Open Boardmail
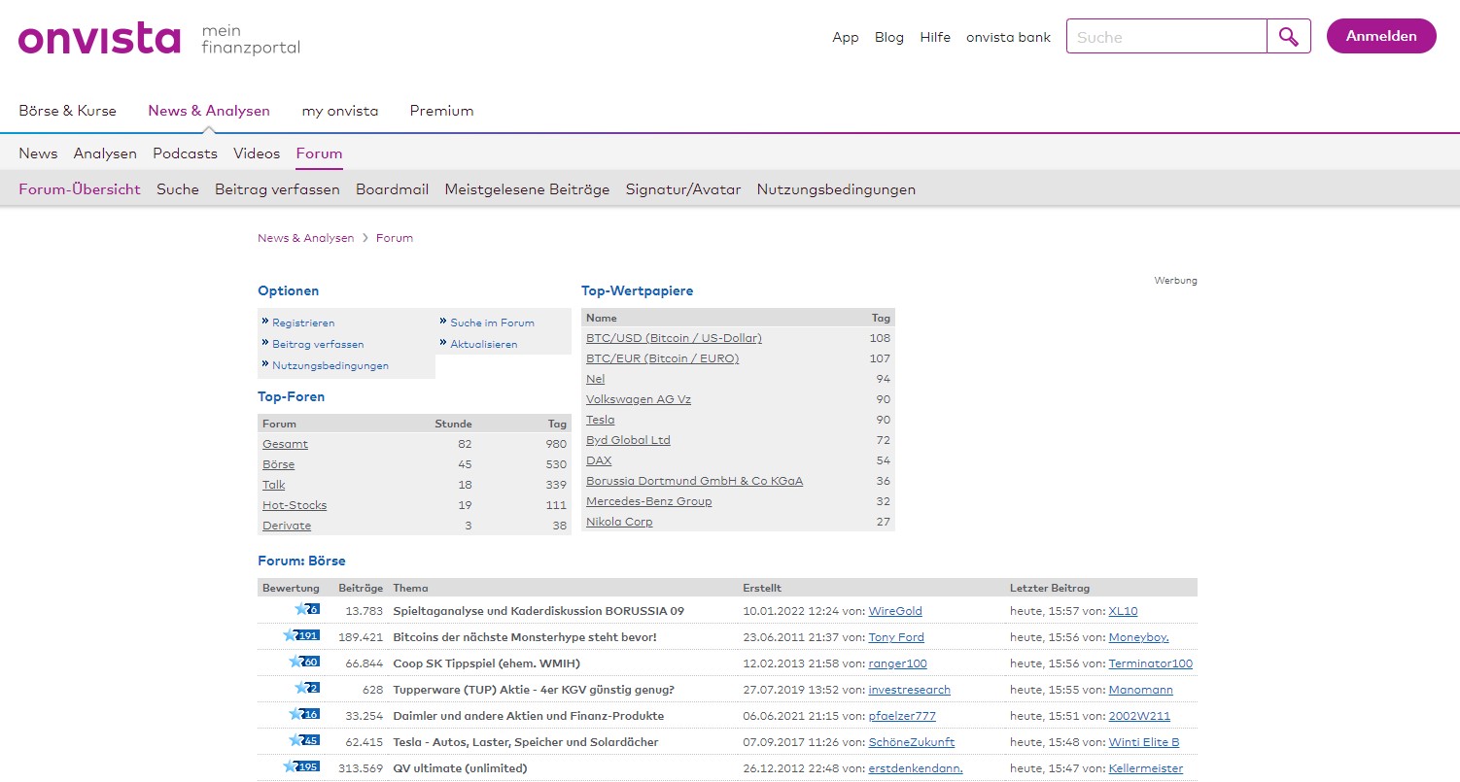The width and height of the screenshot is (1460, 782). [392, 189]
